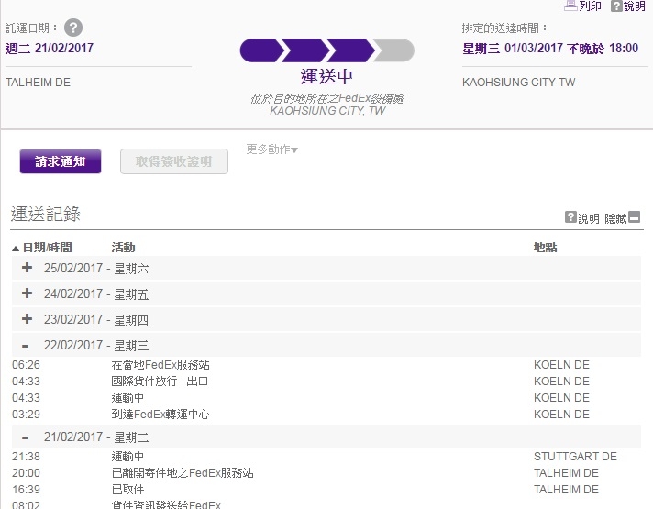Click the 活動 column header
Screen dimensions: 653x509
coord(123,248)
